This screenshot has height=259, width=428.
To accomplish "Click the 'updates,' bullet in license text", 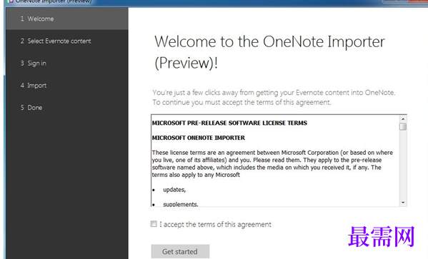I will coord(174,190).
